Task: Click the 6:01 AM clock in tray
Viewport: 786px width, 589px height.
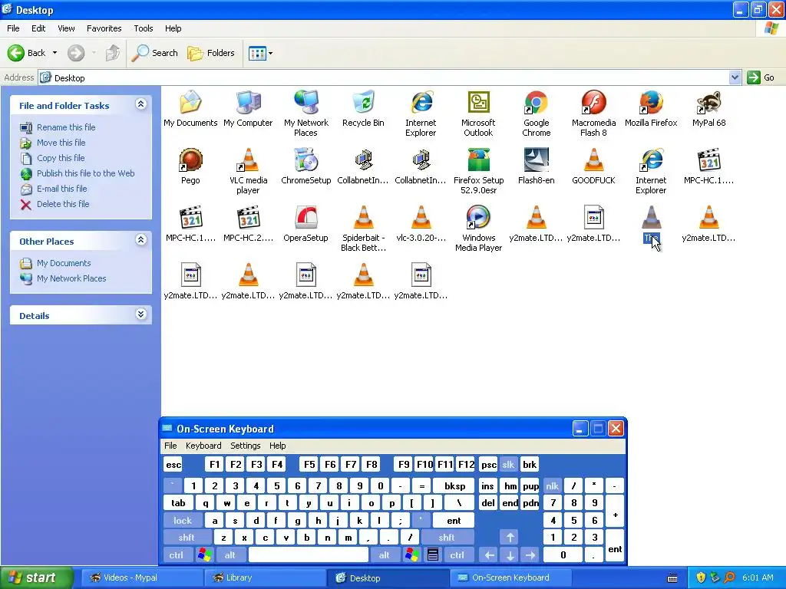Action: click(758, 577)
